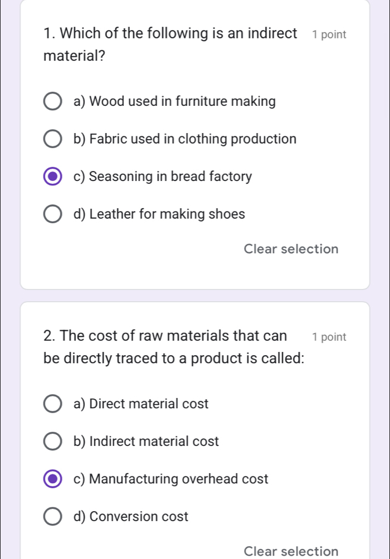Screen dimensions: 390x559
Task: Pick radio button for Conversion cost
Action: pyautogui.click(x=53, y=517)
